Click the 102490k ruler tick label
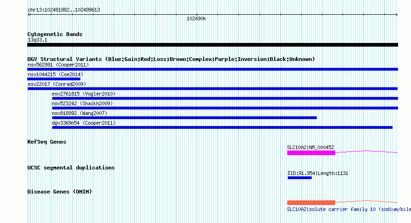This screenshot has width=411, height=223. 196,18
